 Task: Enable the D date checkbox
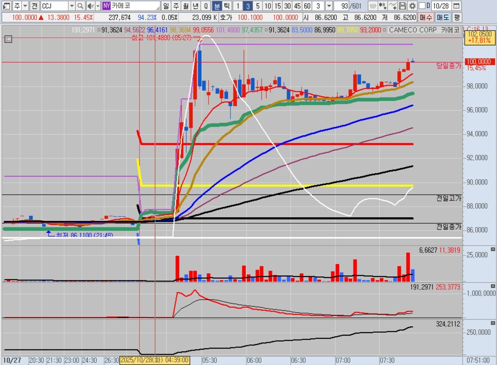[x=422, y=6]
